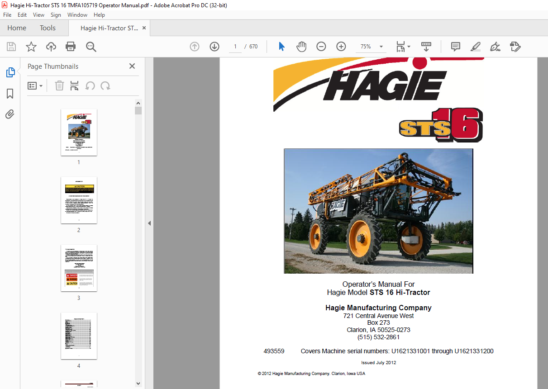Image resolution: width=548 pixels, height=389 pixels.
Task: Click the insert pages divider icon
Action: (75, 85)
